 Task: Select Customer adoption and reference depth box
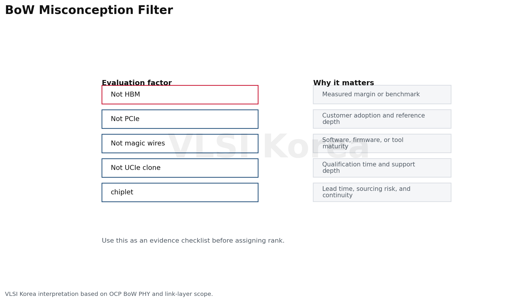coord(382,119)
